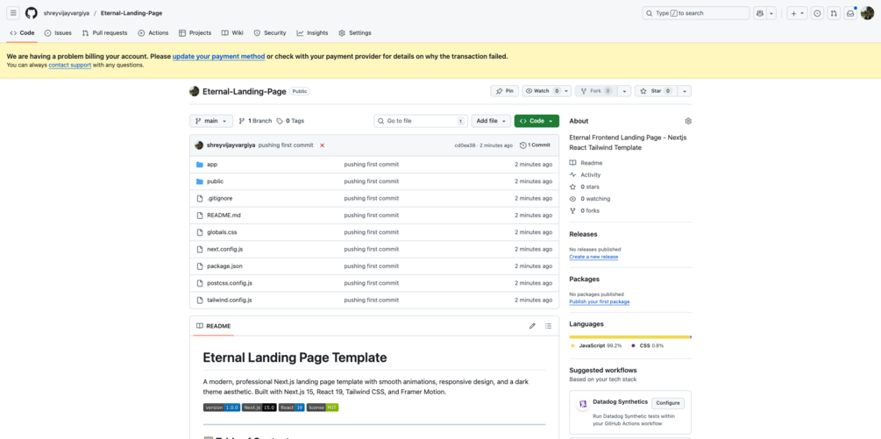881x439 pixels.
Task: Follow the Create a new release link
Action: [x=593, y=257]
